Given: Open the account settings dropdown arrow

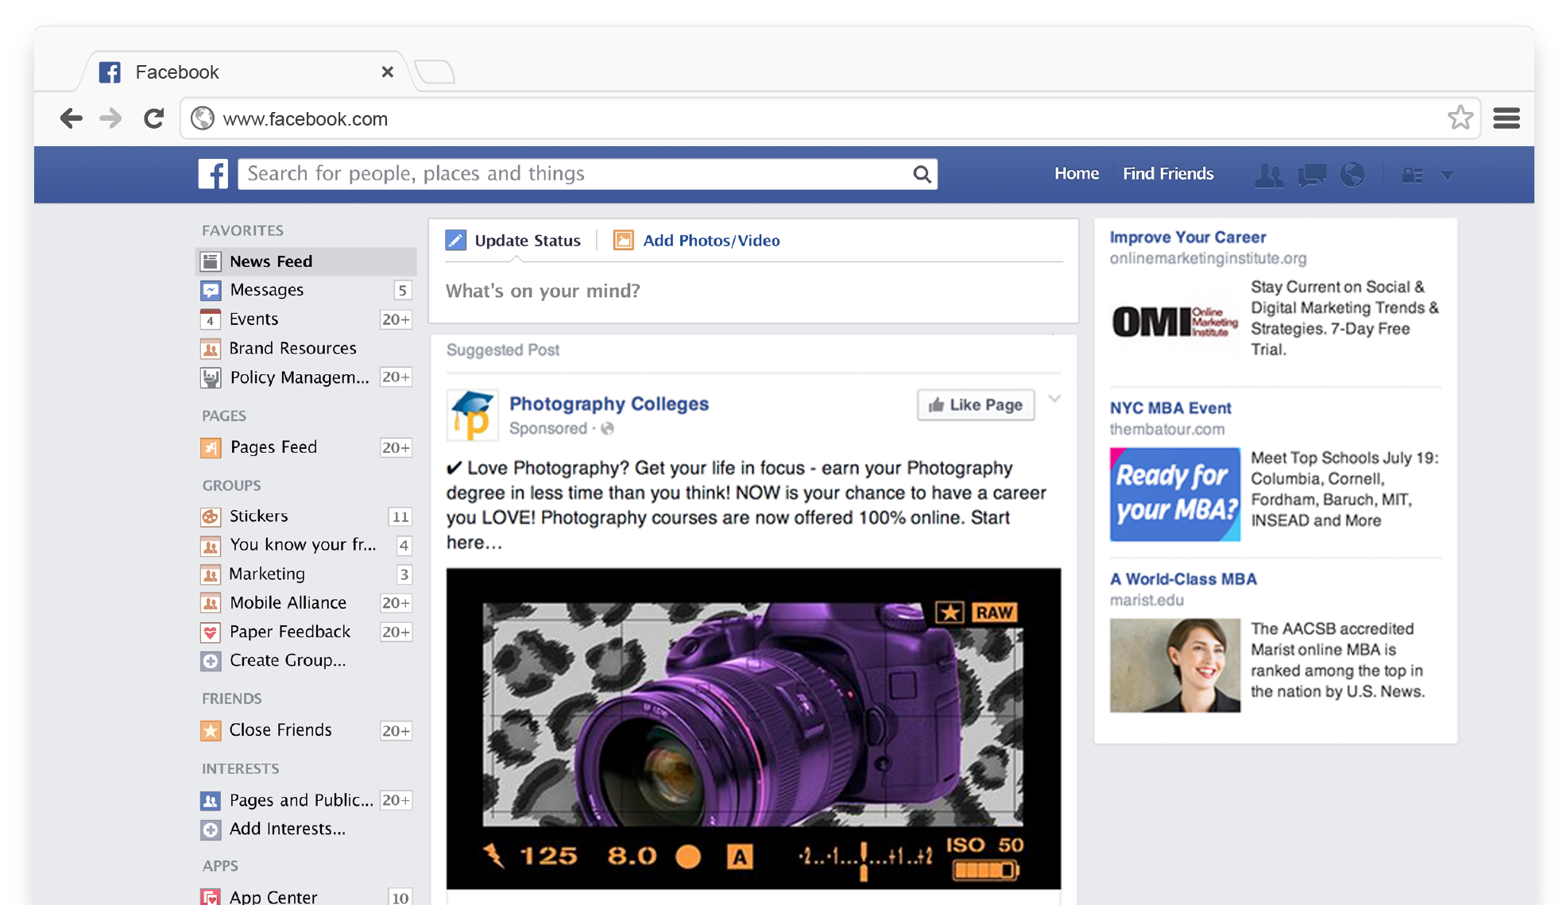Looking at the screenshot, I should tap(1448, 174).
